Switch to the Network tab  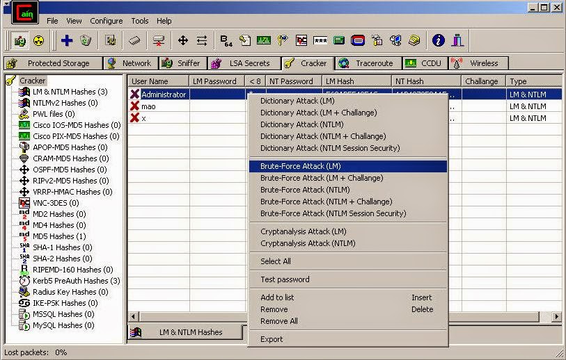[x=131, y=63]
